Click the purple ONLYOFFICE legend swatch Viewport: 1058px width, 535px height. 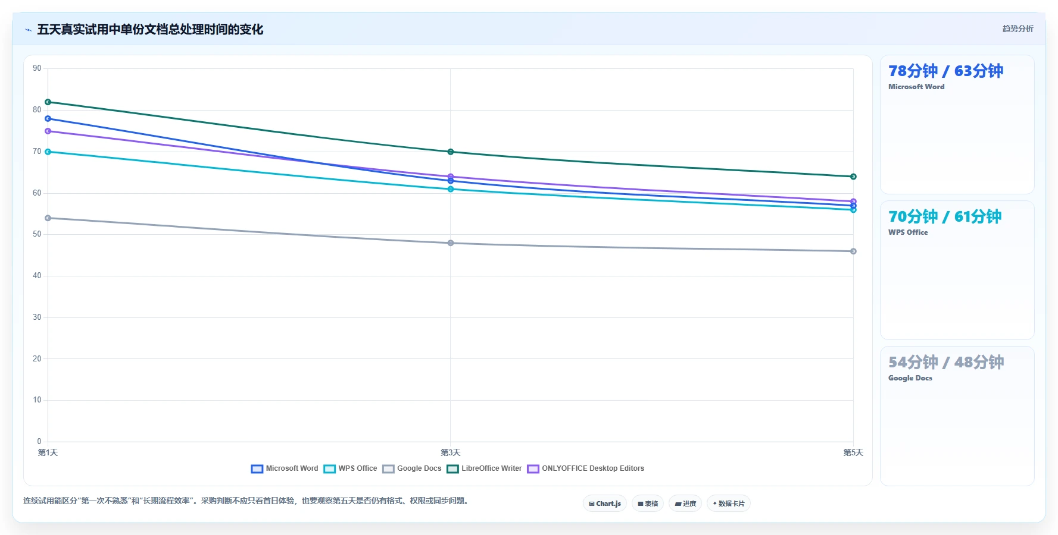pos(533,469)
